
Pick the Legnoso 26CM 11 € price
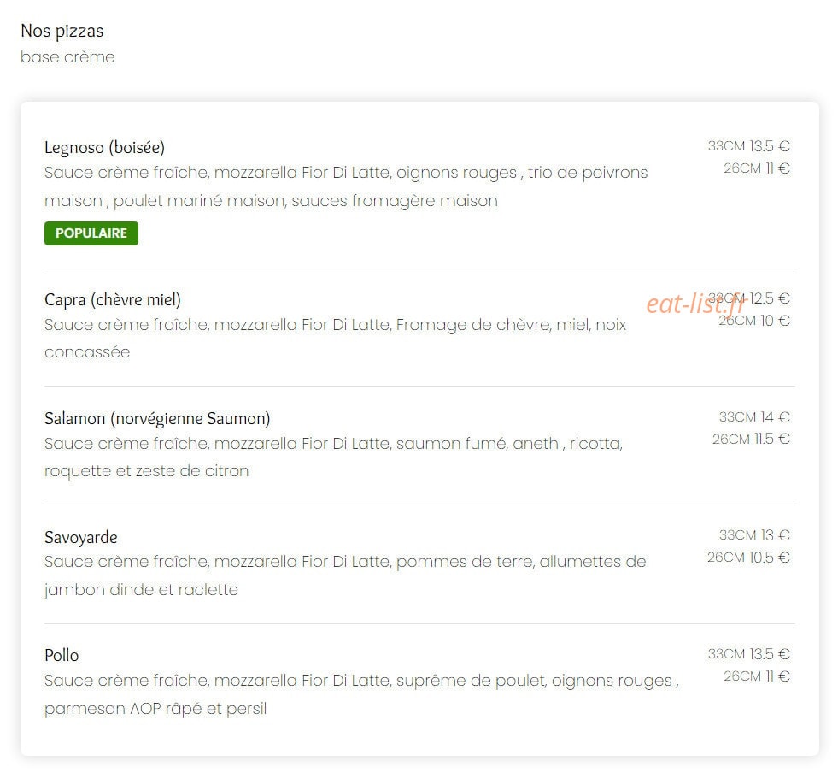coord(757,168)
